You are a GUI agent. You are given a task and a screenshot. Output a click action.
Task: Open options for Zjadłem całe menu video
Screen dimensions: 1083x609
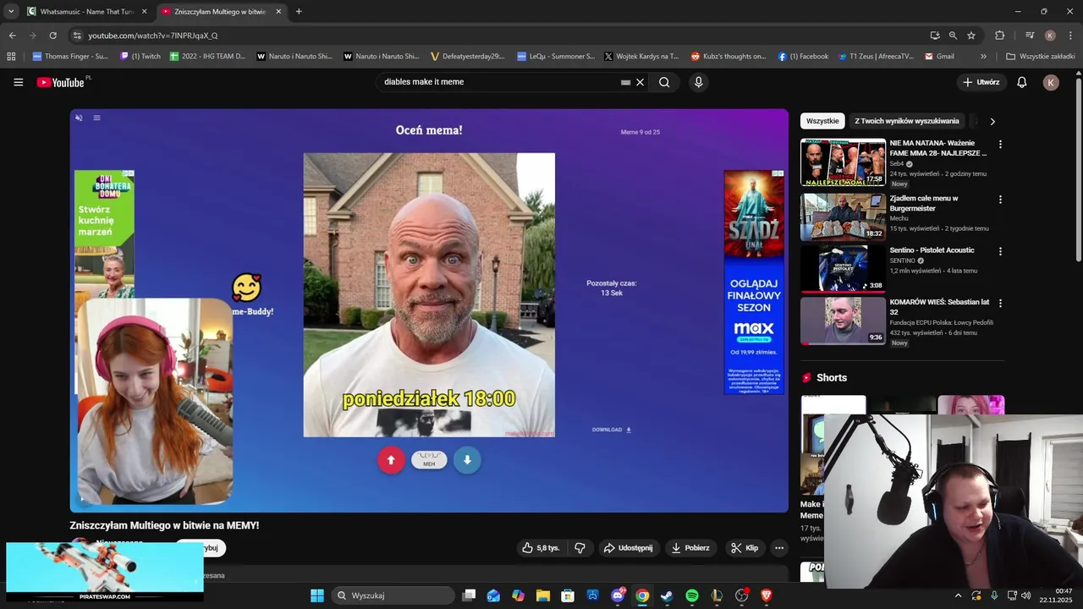tap(1000, 200)
